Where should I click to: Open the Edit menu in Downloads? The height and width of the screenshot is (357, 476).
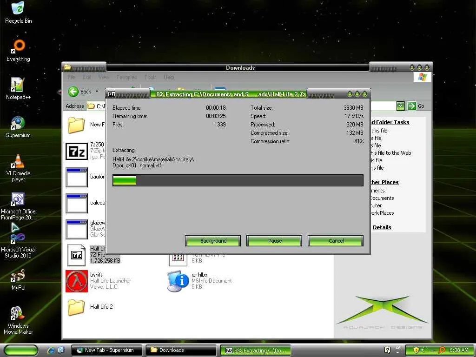click(x=87, y=77)
